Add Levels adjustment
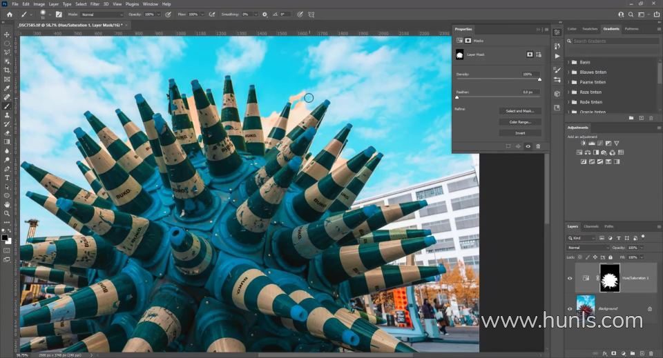Image resolution: width=663 pixels, height=358 pixels. [x=592, y=143]
